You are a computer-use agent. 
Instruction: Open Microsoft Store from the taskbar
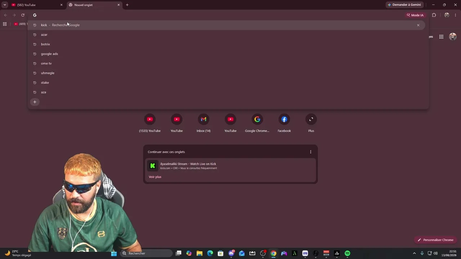coord(220,254)
